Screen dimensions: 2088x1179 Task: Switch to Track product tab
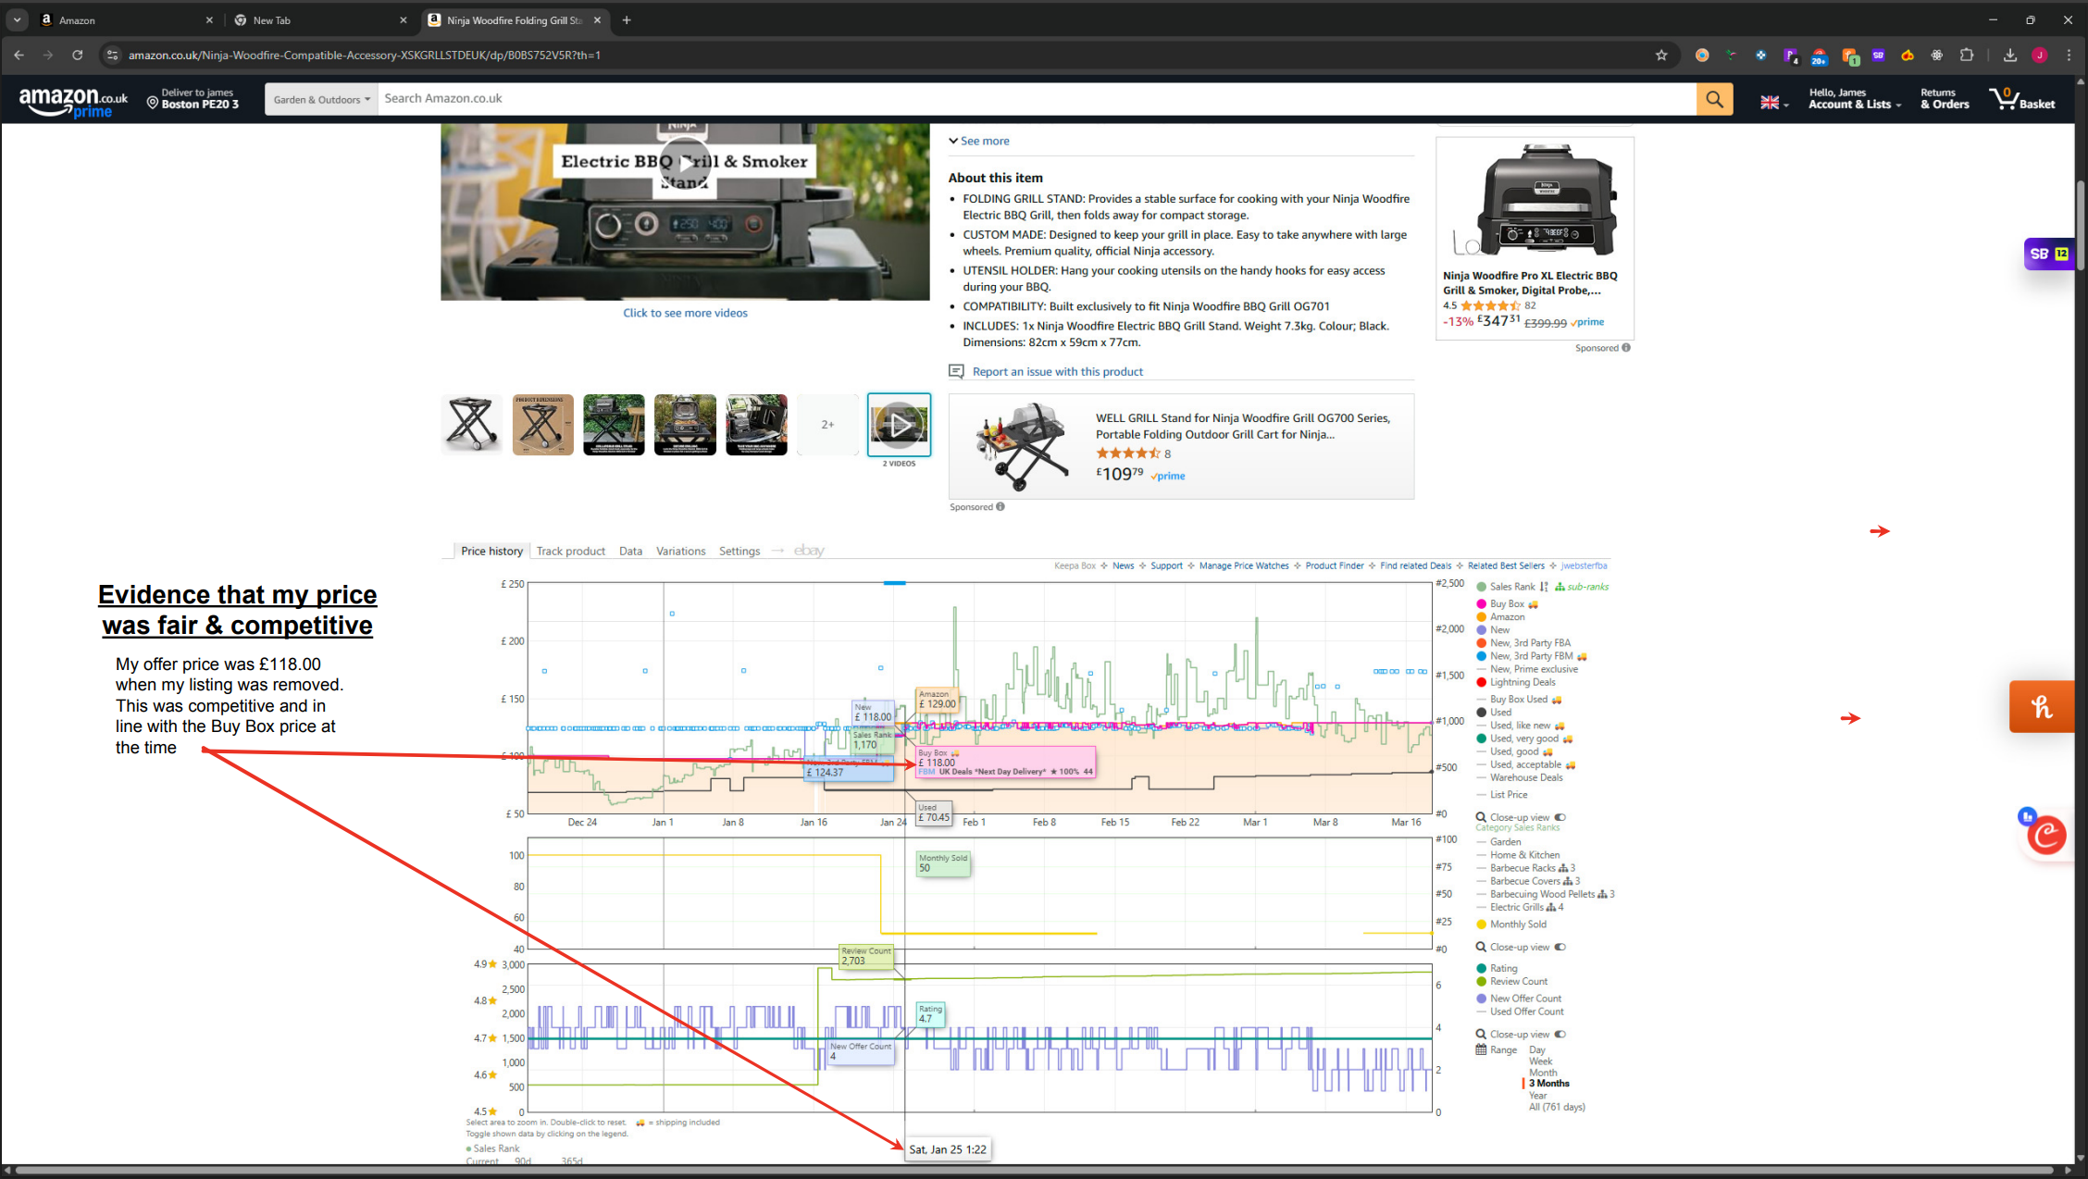(x=570, y=552)
